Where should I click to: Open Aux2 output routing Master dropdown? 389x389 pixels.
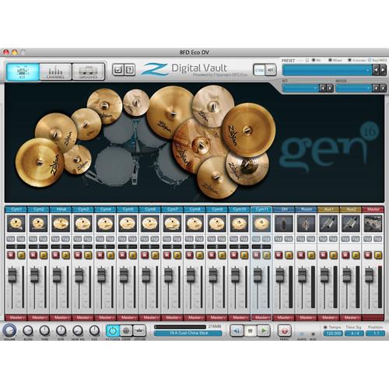[x=351, y=317]
